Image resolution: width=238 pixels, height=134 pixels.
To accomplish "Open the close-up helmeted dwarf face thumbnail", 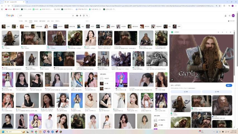I will pyautogui.click(x=33, y=38).
